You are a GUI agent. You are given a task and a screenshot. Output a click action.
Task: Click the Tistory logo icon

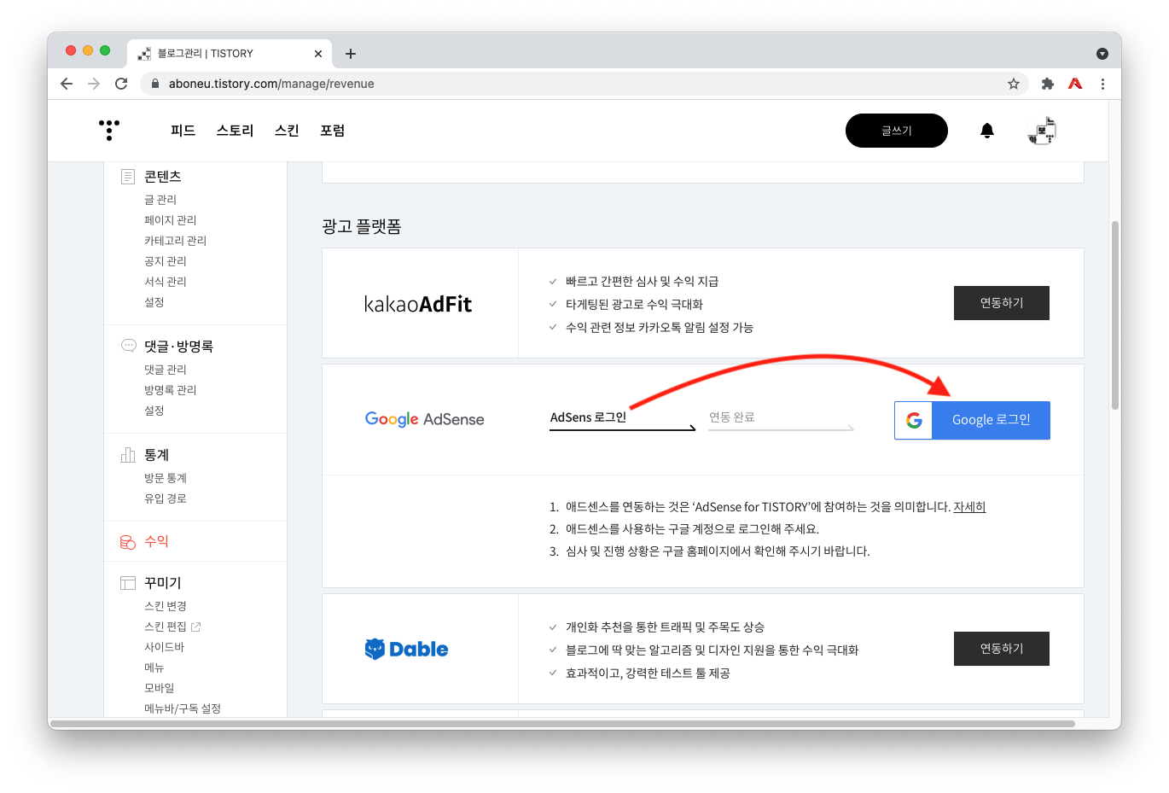tap(109, 130)
